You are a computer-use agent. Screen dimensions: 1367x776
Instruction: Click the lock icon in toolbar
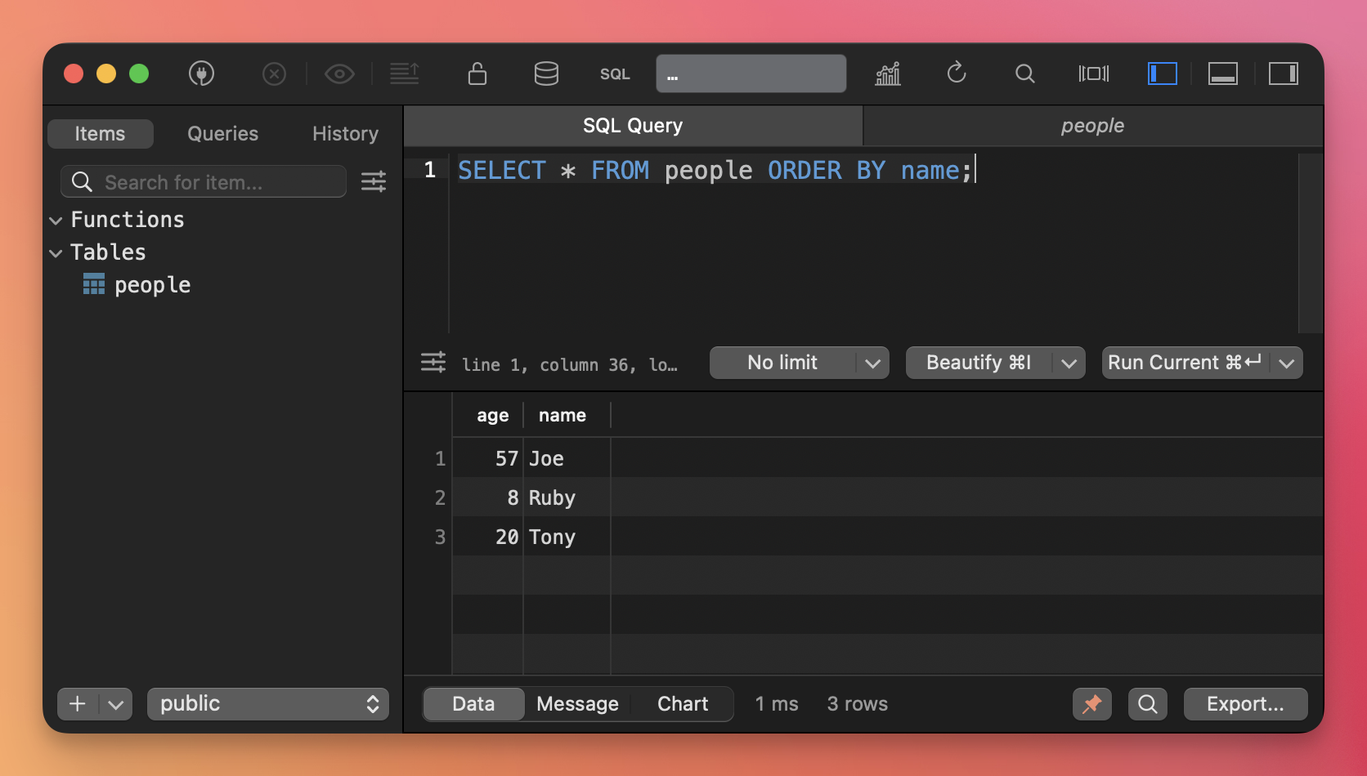(477, 74)
